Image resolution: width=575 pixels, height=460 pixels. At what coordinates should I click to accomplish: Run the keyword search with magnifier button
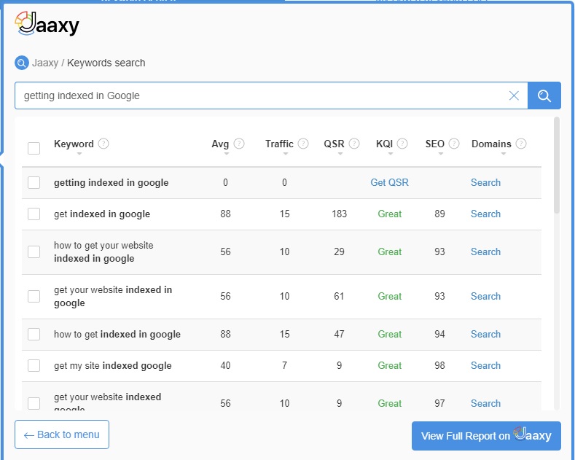click(544, 95)
